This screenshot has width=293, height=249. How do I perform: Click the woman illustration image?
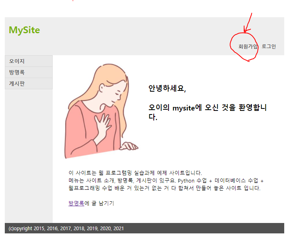(x=101, y=111)
